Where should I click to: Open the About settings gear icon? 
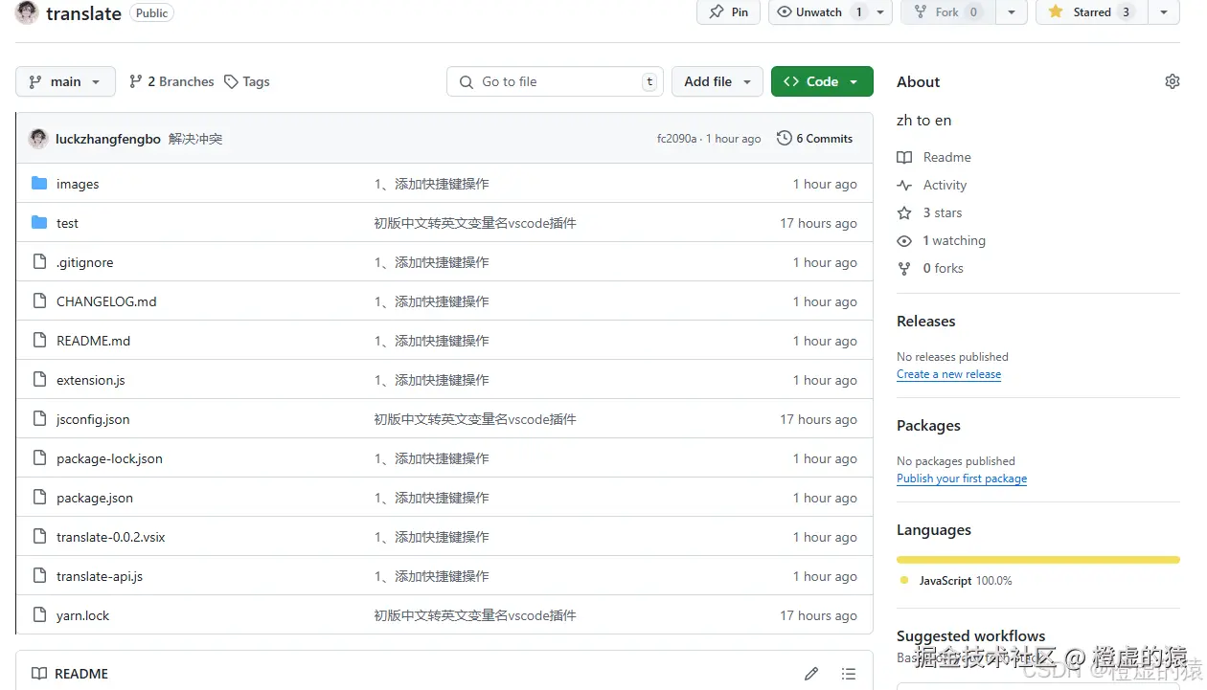pyautogui.click(x=1172, y=81)
